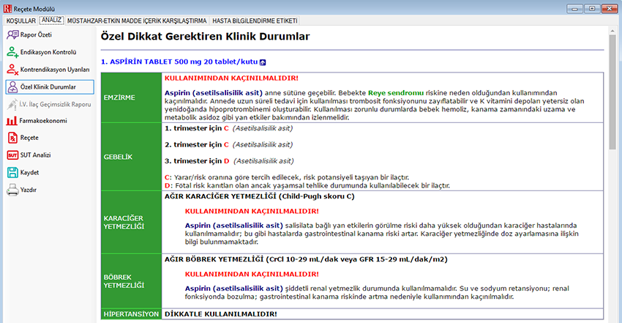Click the I.V. İlaç Geçimsizlik Raporu item
This screenshot has width=622, height=323.
[x=55, y=105]
